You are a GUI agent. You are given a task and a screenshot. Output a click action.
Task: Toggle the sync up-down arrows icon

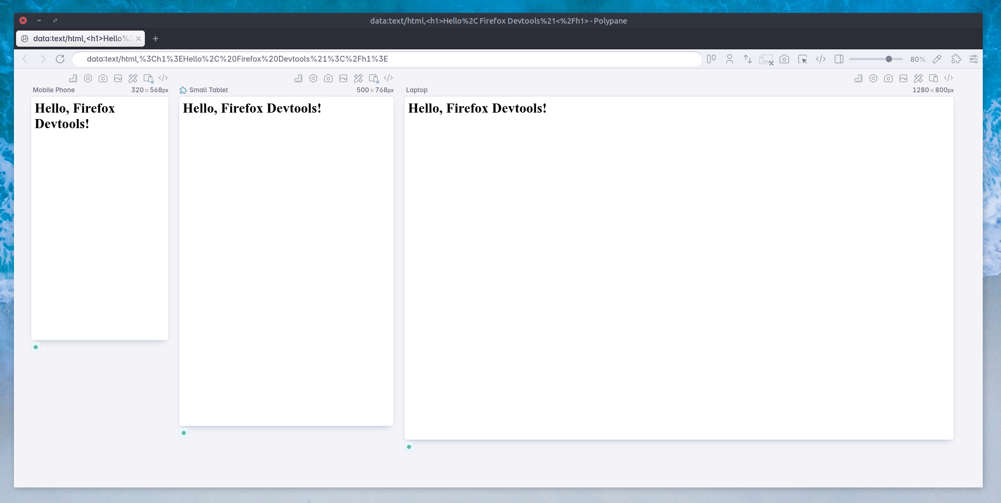click(748, 59)
